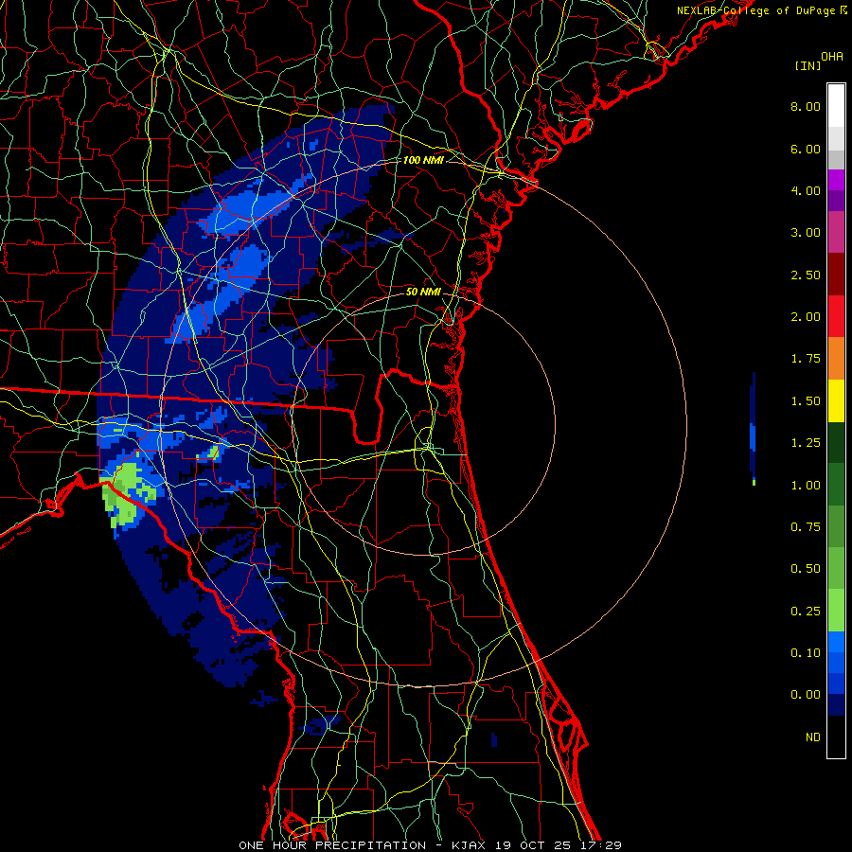The image size is (852, 852).
Task: Pick the orange 1.75 color segment
Action: (836, 358)
